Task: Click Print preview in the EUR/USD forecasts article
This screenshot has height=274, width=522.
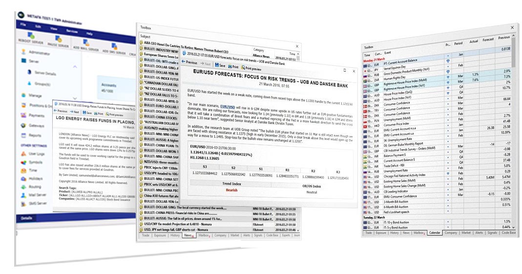Action: pos(251,68)
